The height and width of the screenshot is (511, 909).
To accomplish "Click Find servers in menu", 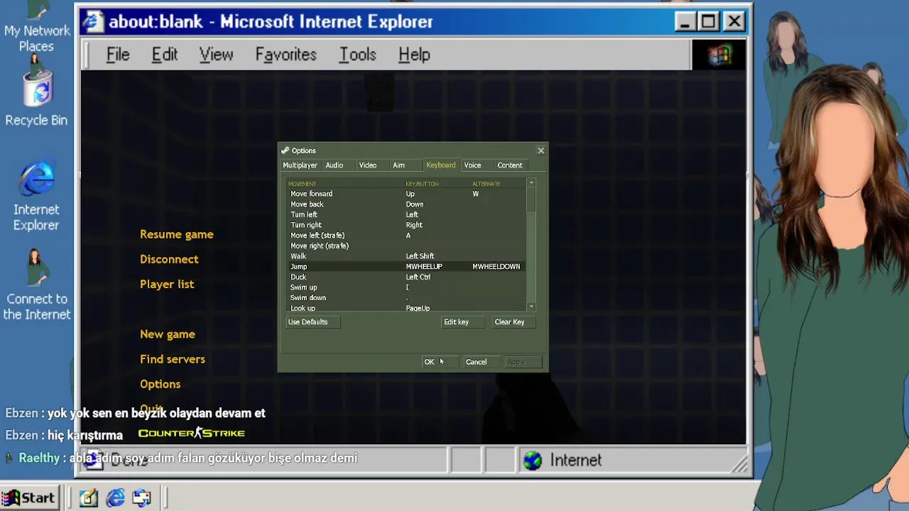I will click(x=173, y=359).
